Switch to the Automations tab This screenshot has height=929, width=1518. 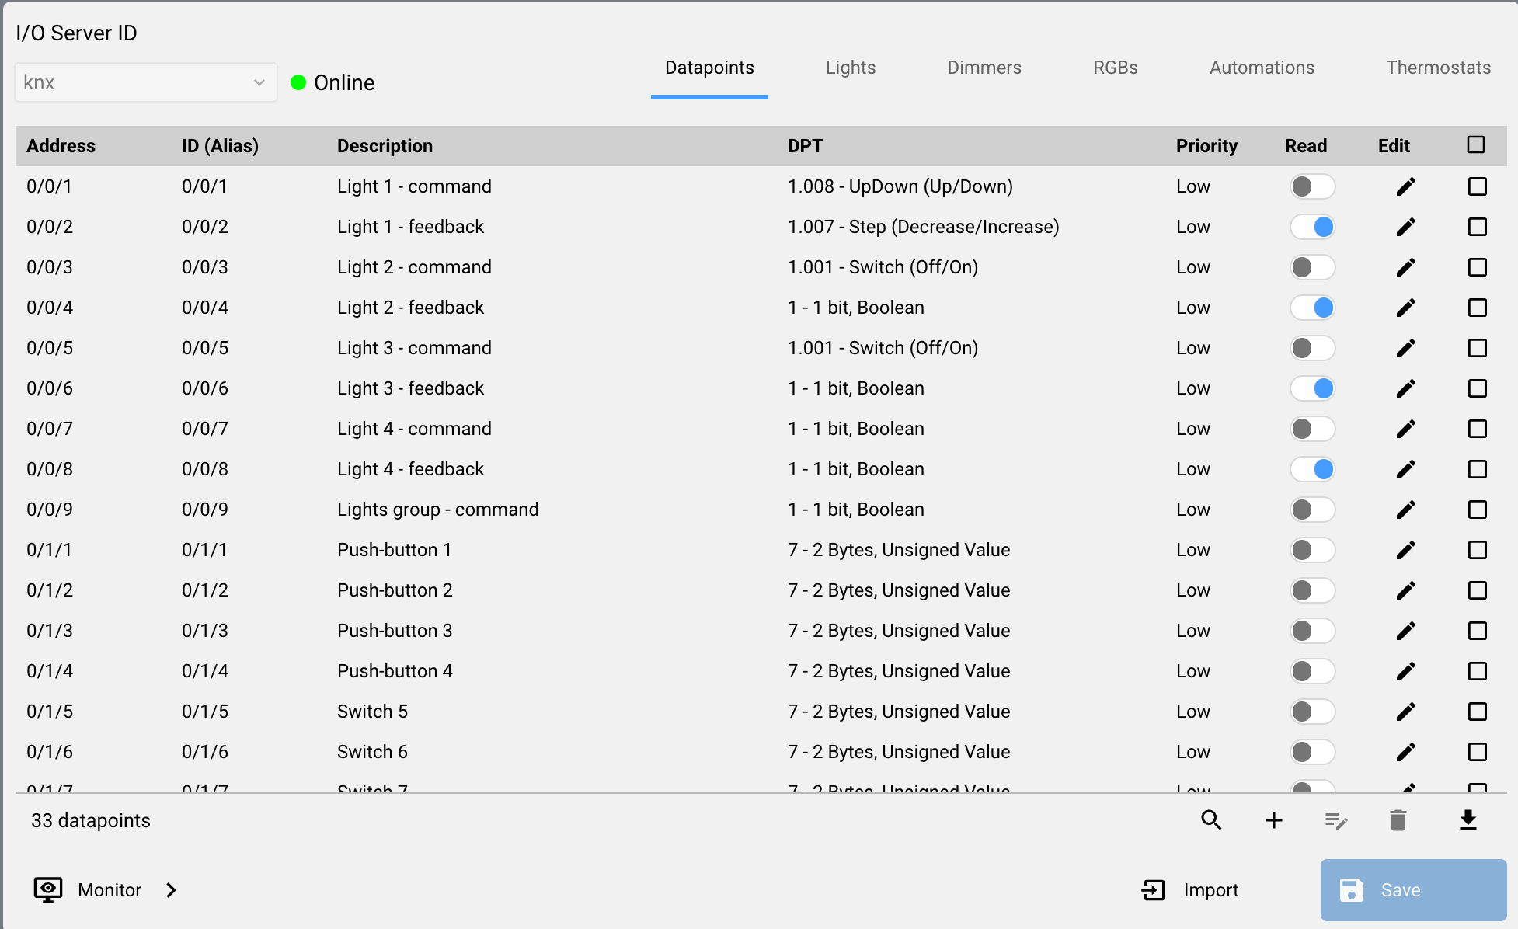click(1262, 69)
